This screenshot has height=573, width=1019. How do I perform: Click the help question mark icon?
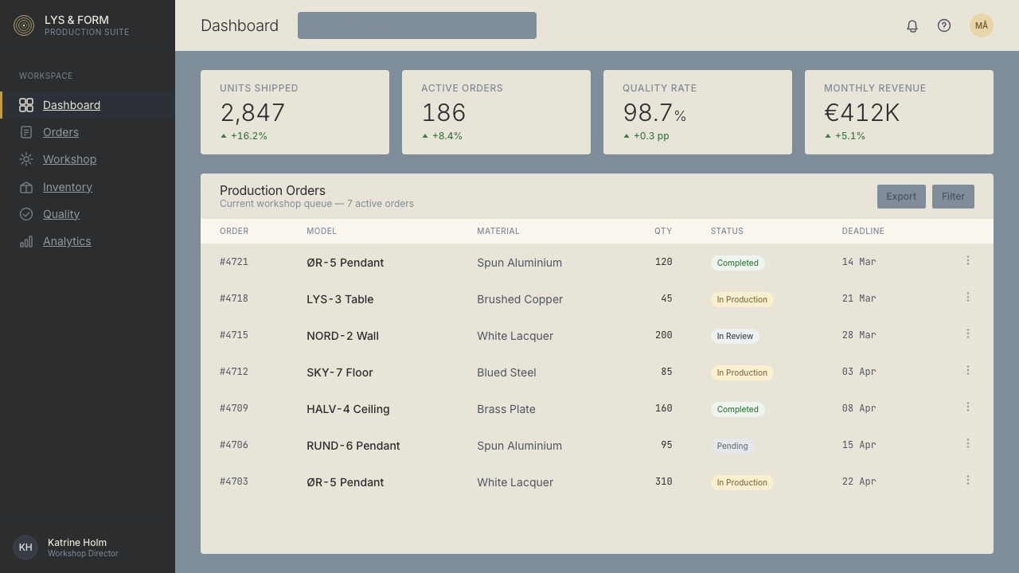click(944, 25)
